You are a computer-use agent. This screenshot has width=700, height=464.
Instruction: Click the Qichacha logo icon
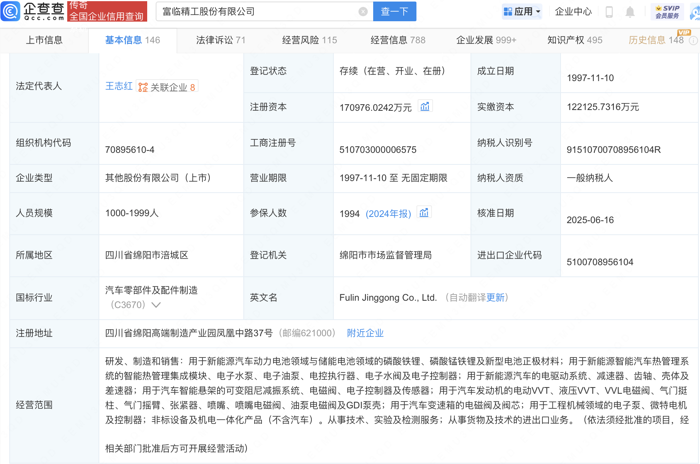(x=10, y=11)
